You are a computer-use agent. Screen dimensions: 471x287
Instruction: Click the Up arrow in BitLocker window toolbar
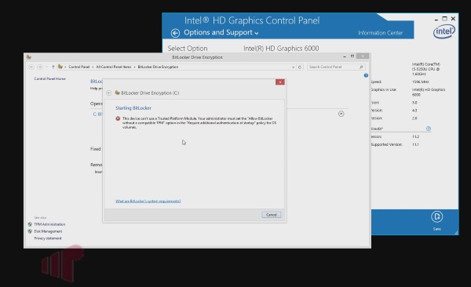[x=53, y=67]
